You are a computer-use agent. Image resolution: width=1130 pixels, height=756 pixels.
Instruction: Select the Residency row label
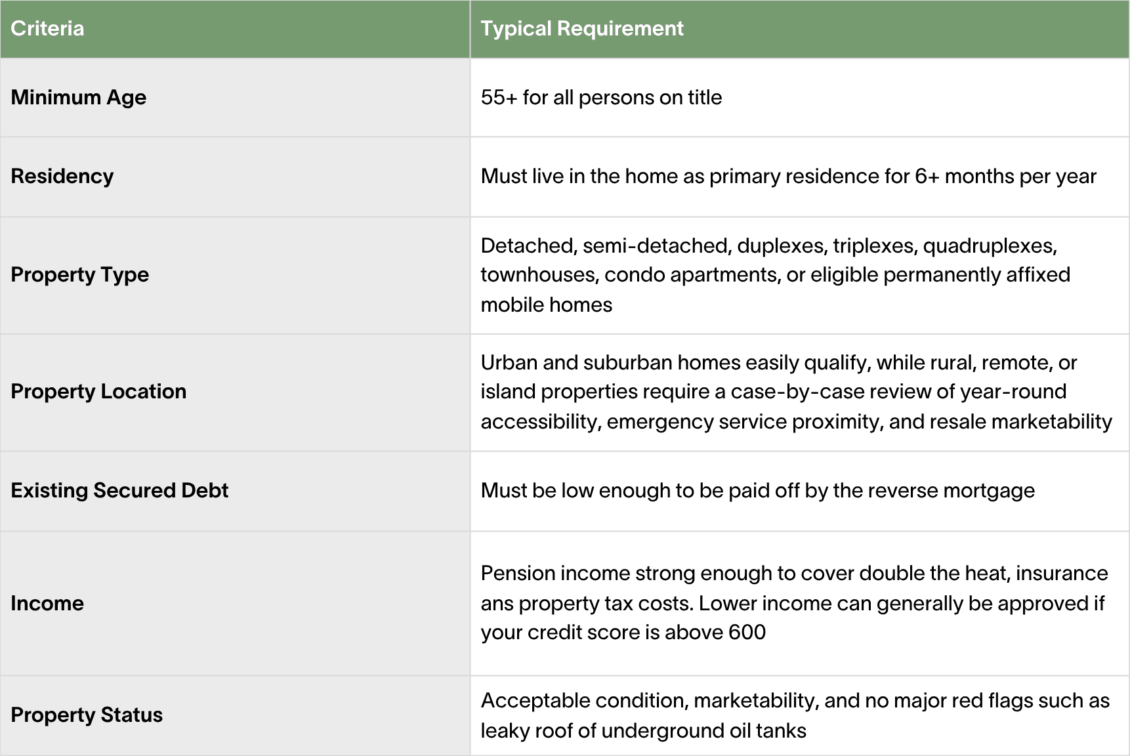coord(62,176)
